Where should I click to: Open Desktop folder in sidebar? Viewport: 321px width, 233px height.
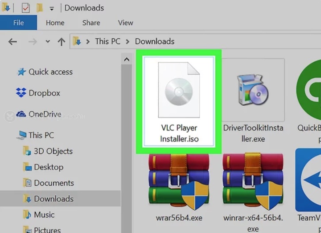click(x=49, y=167)
